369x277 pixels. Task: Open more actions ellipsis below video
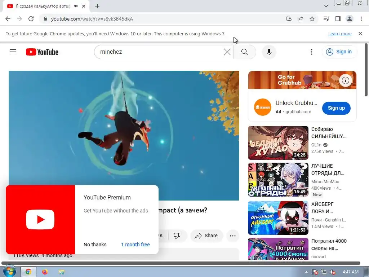click(x=233, y=236)
